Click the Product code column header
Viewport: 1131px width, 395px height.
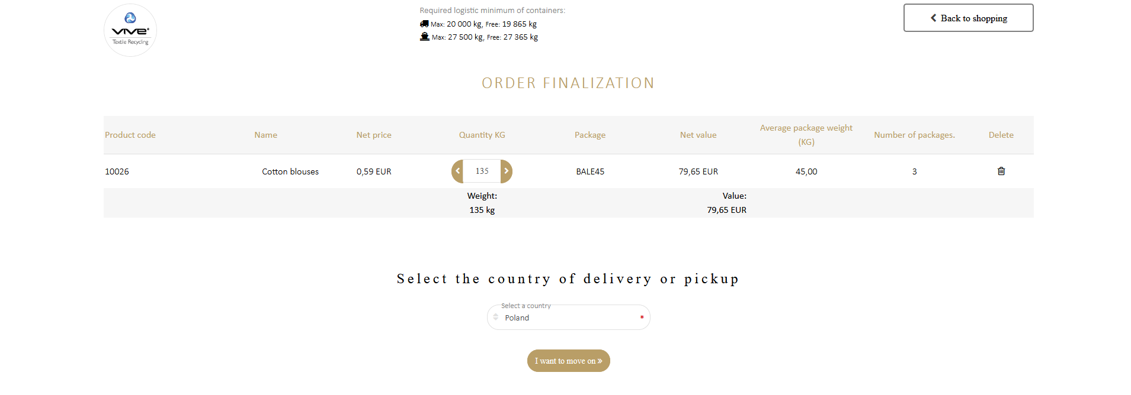tap(130, 135)
